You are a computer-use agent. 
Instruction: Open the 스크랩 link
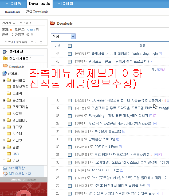pos(9,42)
